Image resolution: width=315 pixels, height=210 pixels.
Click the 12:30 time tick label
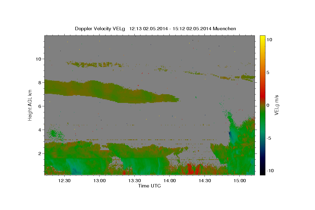64,181
